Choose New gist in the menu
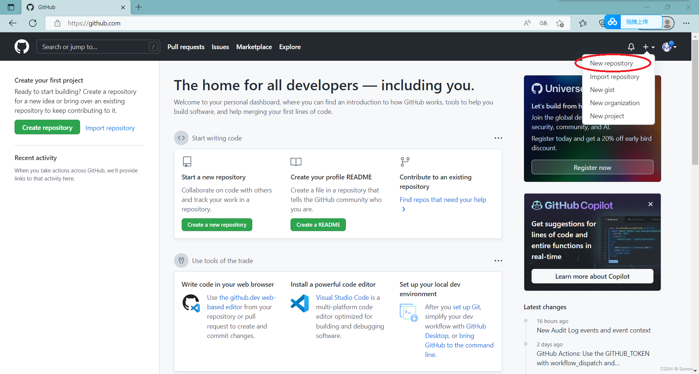The width and height of the screenshot is (699, 374). [602, 90]
